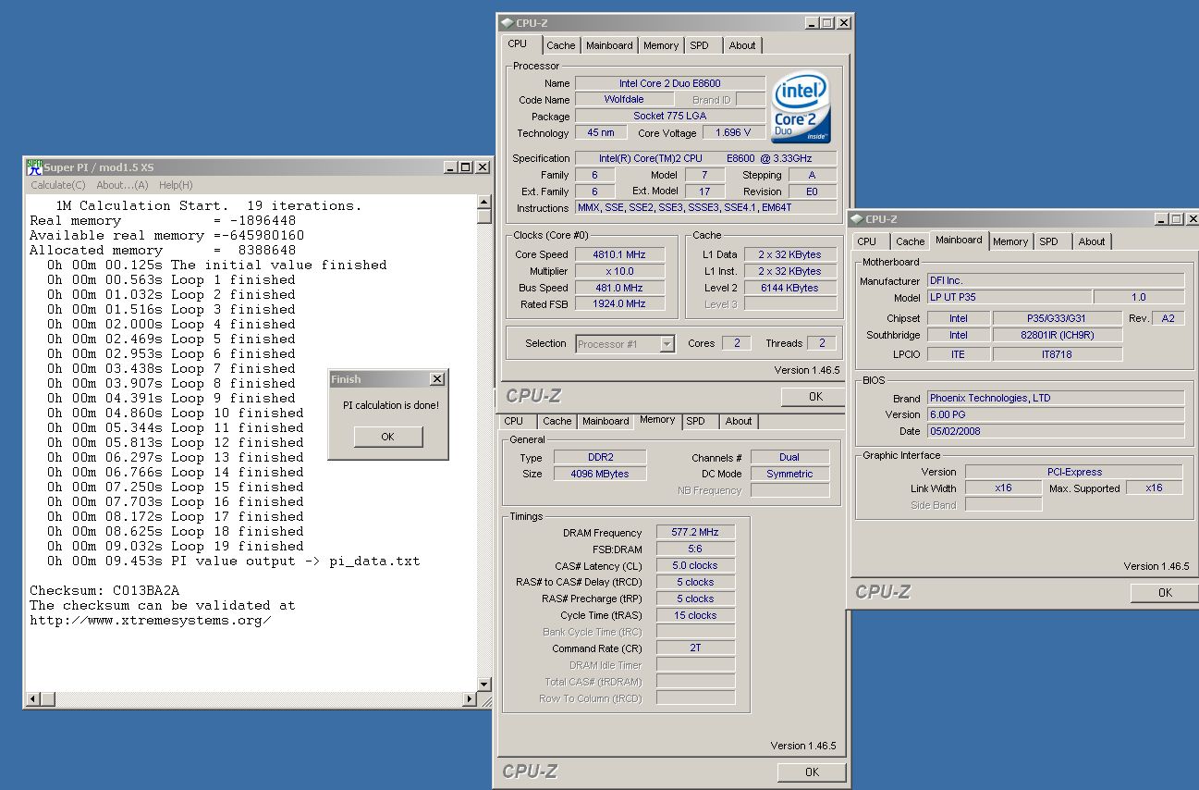
Task: Switch to Cache tab in top CPU-Z window
Action: [x=560, y=45]
